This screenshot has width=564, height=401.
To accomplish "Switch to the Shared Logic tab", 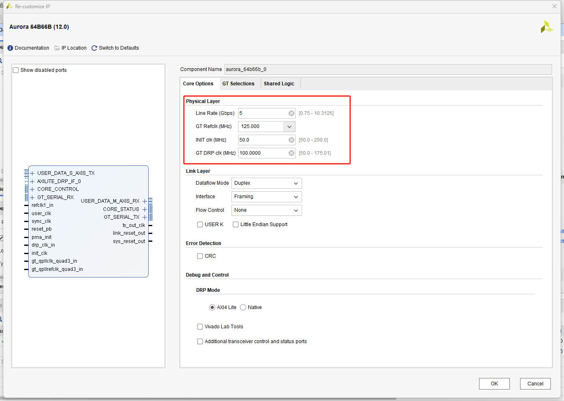I will click(279, 84).
